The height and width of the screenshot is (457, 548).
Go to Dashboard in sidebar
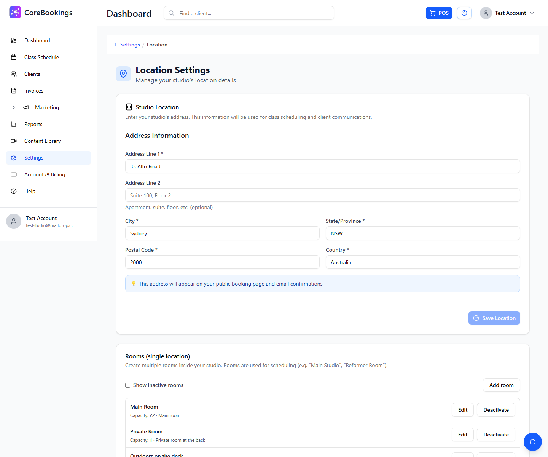48,40
